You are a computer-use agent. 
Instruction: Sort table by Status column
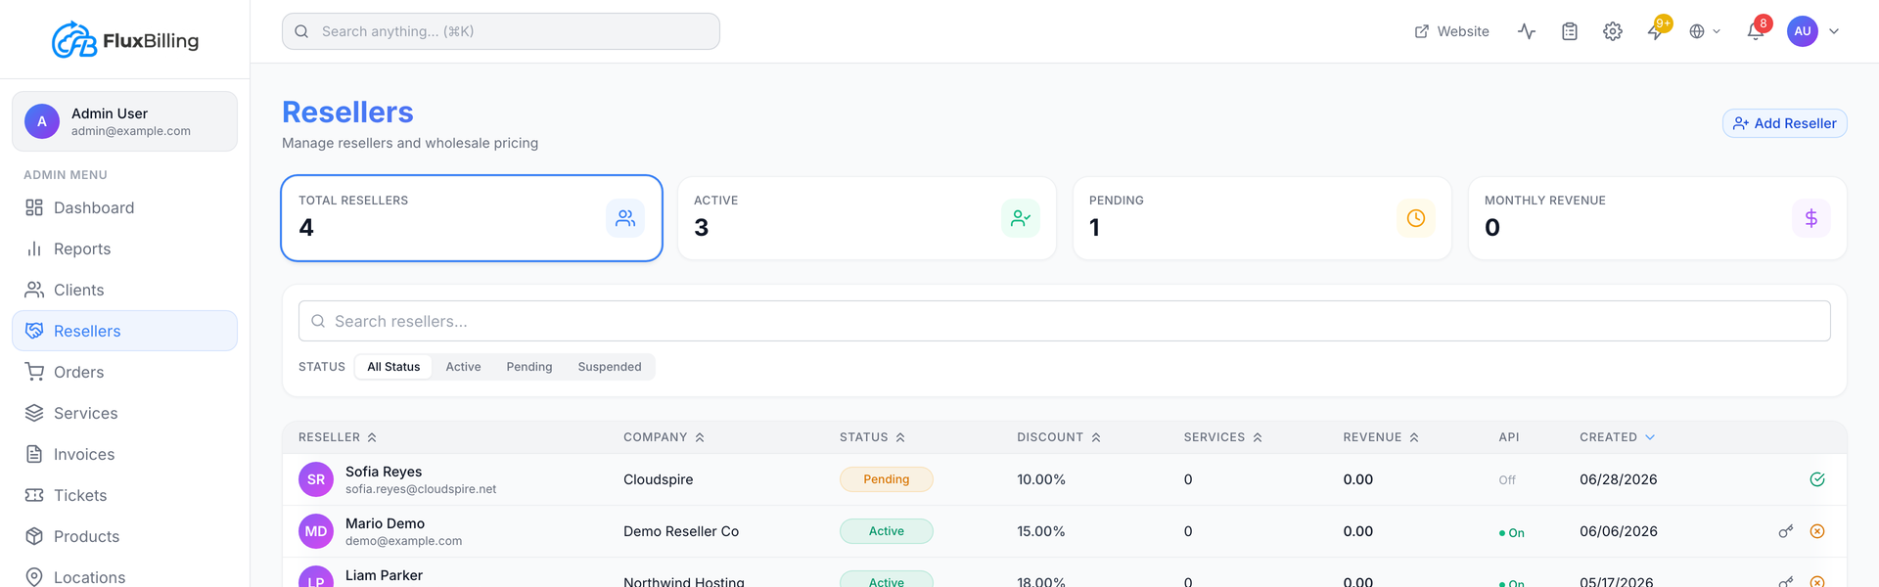872,437
